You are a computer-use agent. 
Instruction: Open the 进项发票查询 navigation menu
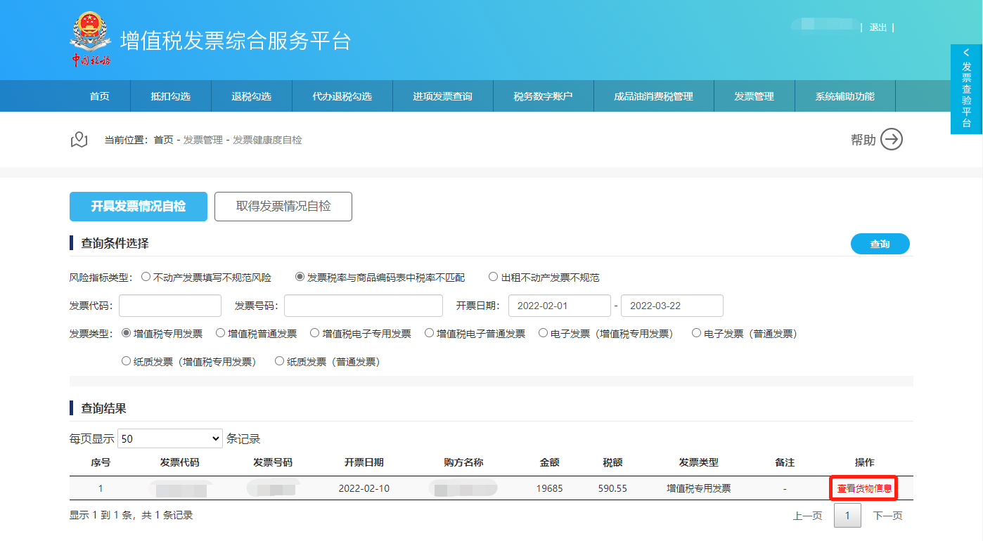(x=443, y=96)
